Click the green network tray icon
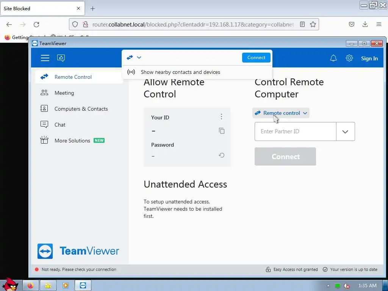 click(x=338, y=286)
